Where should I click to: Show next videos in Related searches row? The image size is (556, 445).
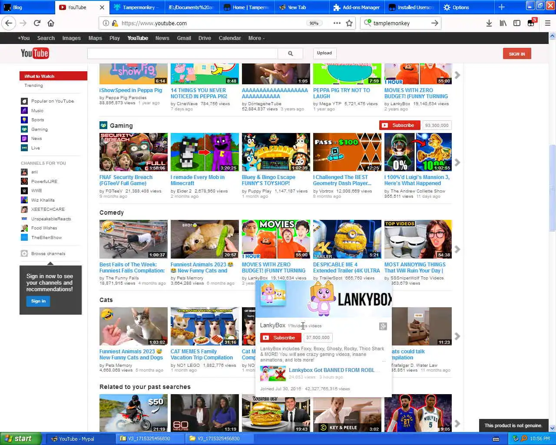(x=457, y=423)
